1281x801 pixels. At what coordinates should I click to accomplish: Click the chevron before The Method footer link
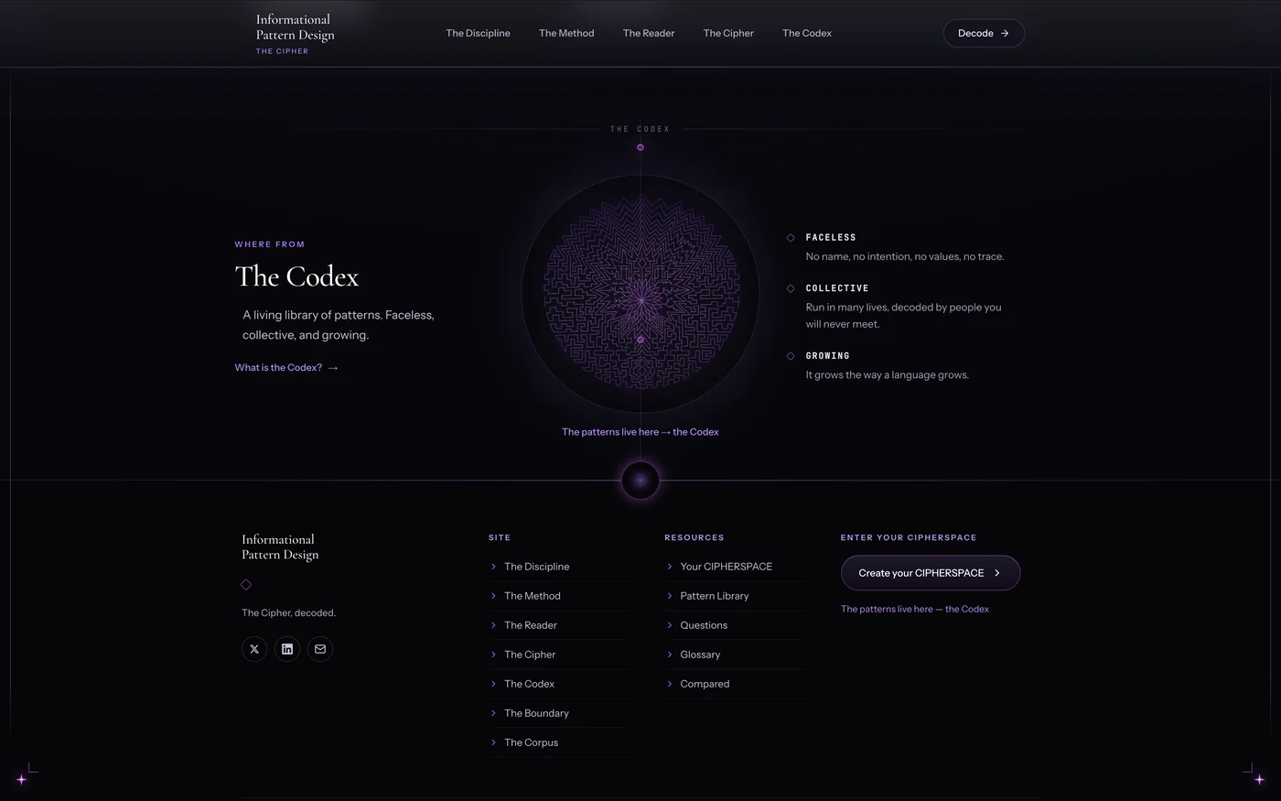click(x=493, y=596)
